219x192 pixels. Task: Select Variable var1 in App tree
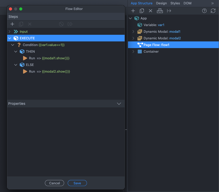pyautogui.click(x=154, y=25)
